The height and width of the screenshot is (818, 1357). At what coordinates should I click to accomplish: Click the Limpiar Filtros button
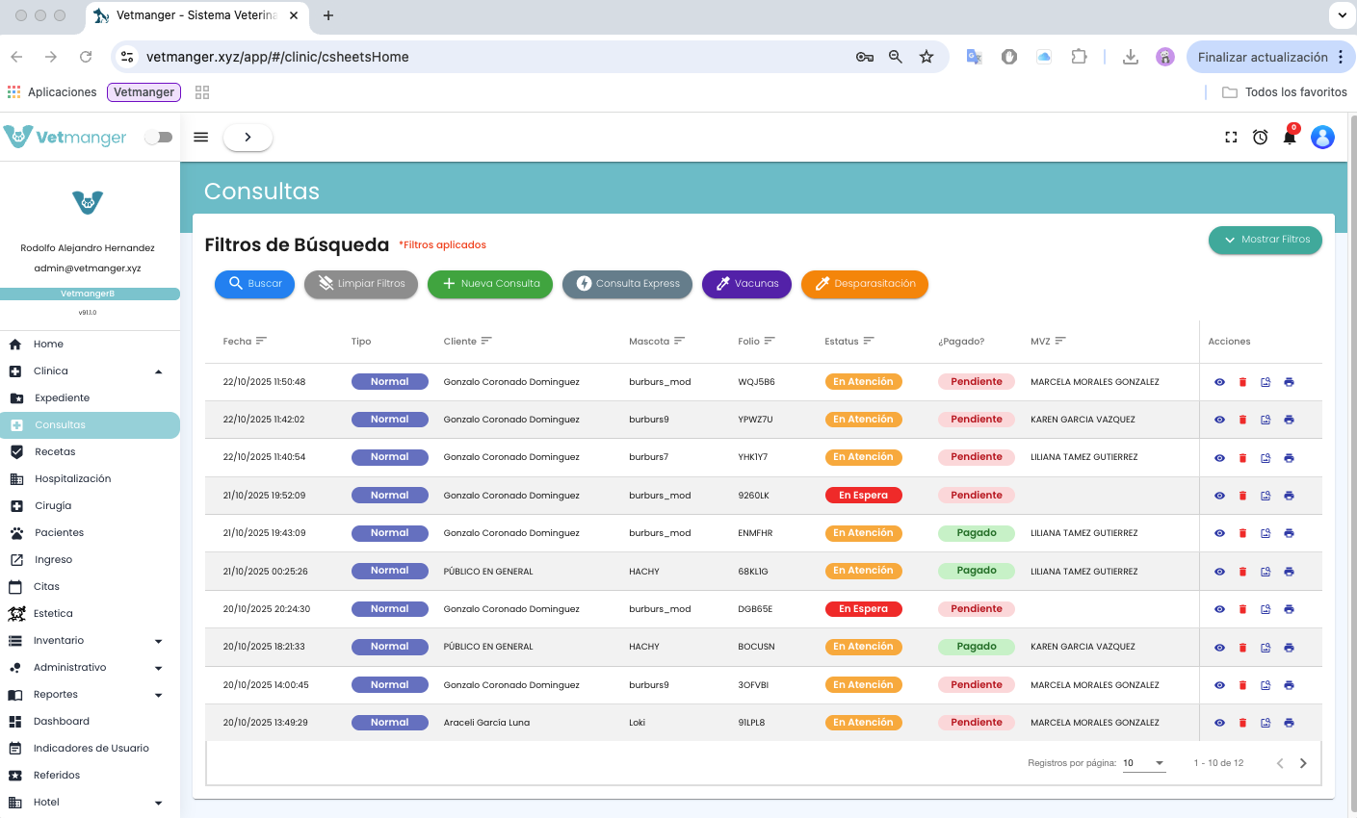(x=361, y=284)
